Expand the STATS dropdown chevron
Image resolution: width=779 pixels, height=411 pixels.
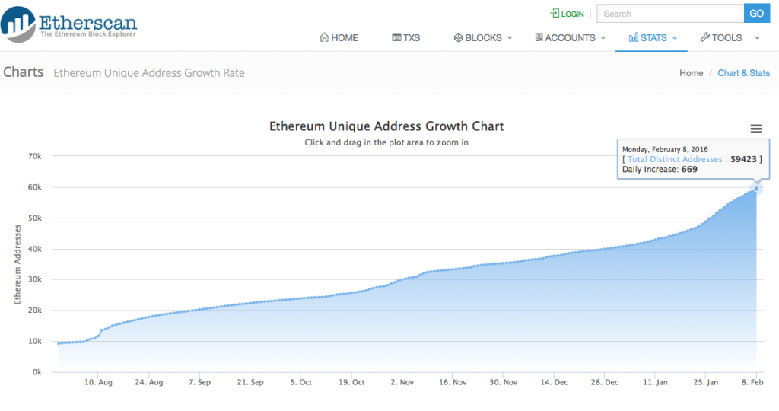coord(675,38)
